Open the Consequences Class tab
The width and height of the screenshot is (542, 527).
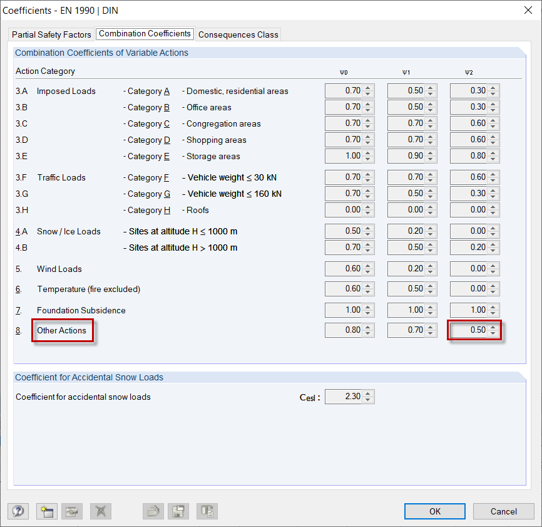[x=238, y=34]
